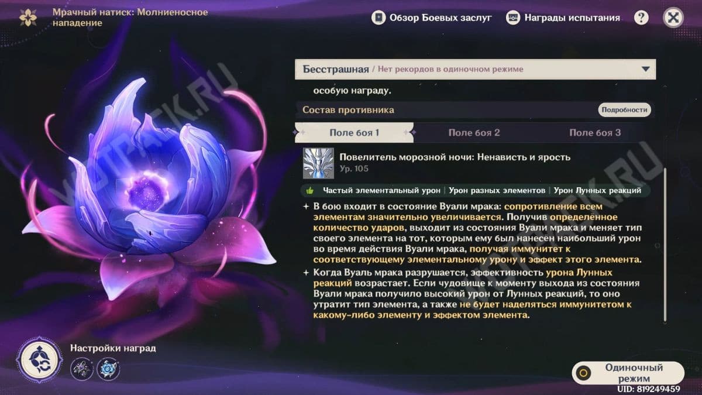
Task: Open Награды испытания rewards
Action: [x=563, y=18]
